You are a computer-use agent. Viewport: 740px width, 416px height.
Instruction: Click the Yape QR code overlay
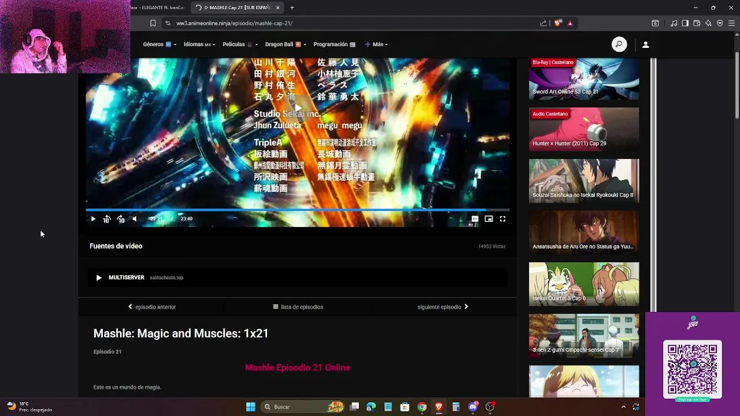(693, 369)
